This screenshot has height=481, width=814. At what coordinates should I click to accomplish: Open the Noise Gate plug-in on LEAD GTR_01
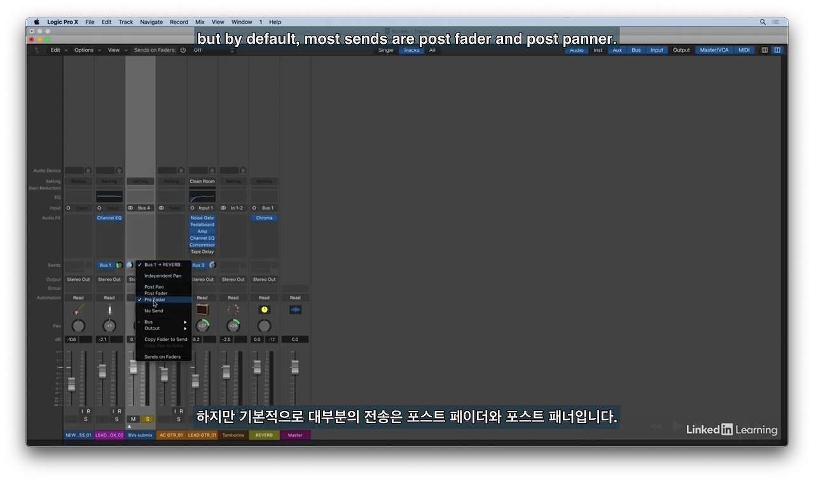tap(202, 218)
